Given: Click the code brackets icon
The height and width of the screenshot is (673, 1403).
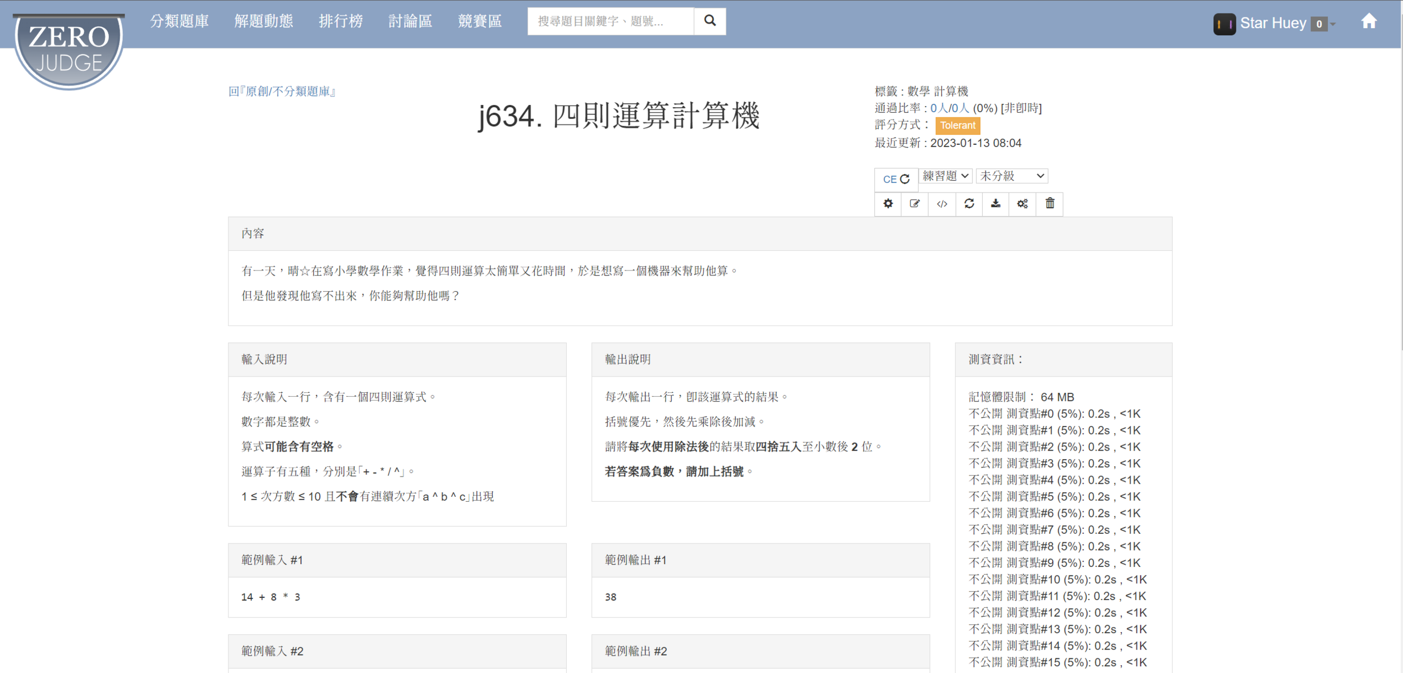Looking at the screenshot, I should 942,204.
